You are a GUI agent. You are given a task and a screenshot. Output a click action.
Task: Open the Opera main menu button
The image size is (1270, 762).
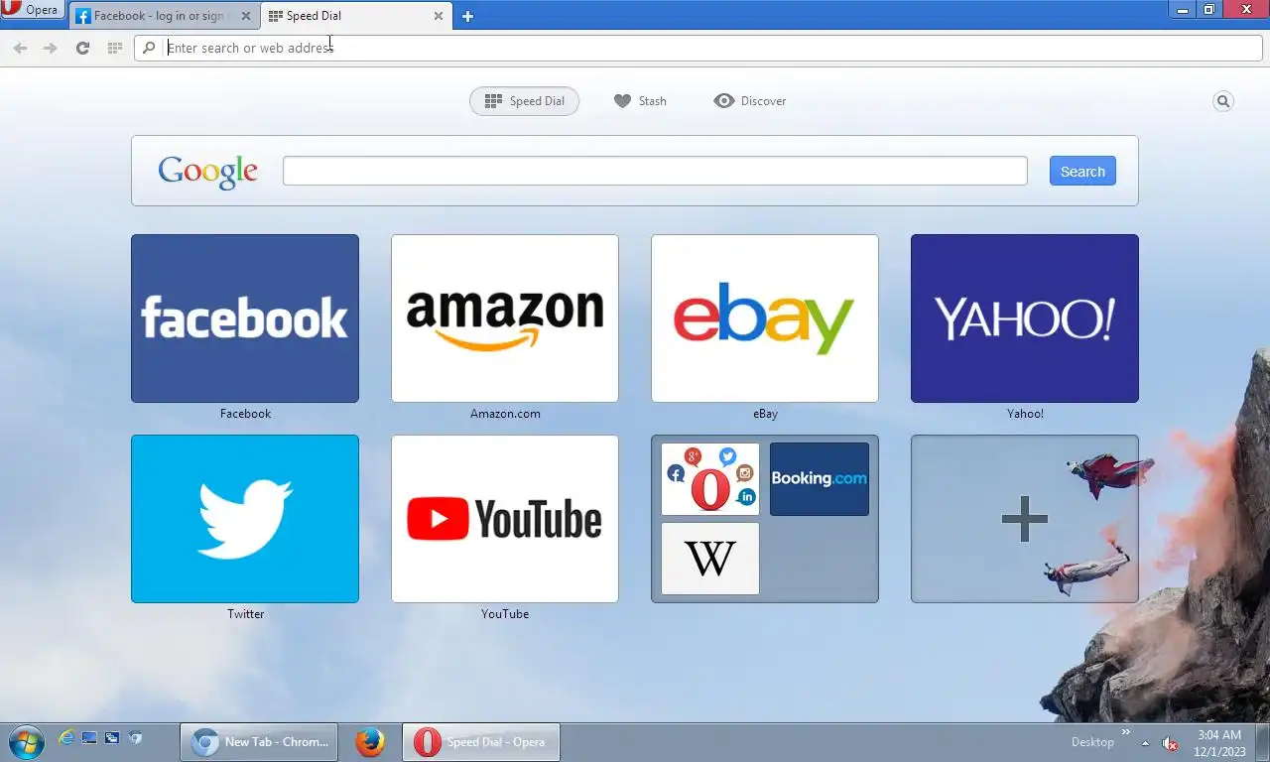(x=32, y=10)
